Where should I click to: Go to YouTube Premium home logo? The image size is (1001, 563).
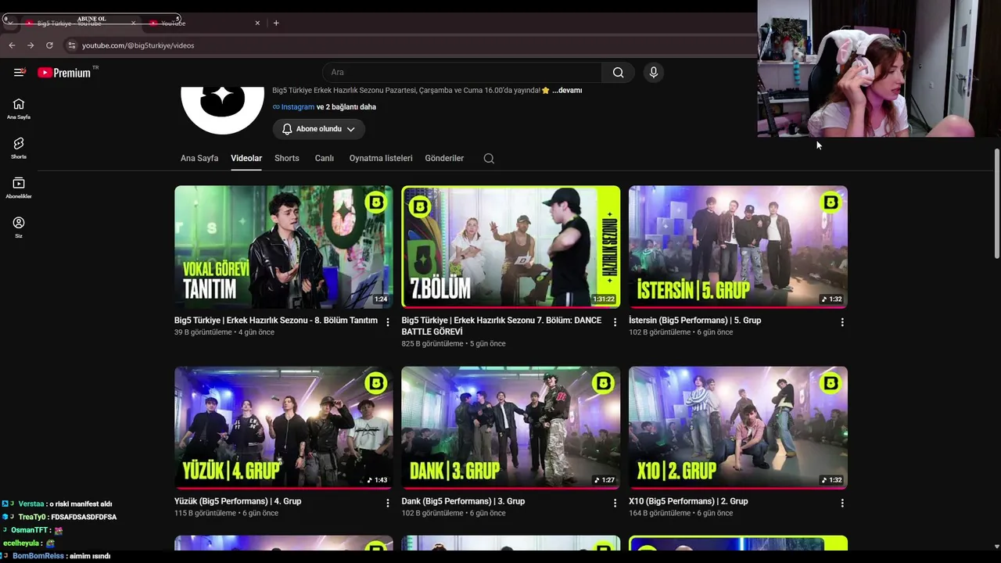[x=64, y=73]
